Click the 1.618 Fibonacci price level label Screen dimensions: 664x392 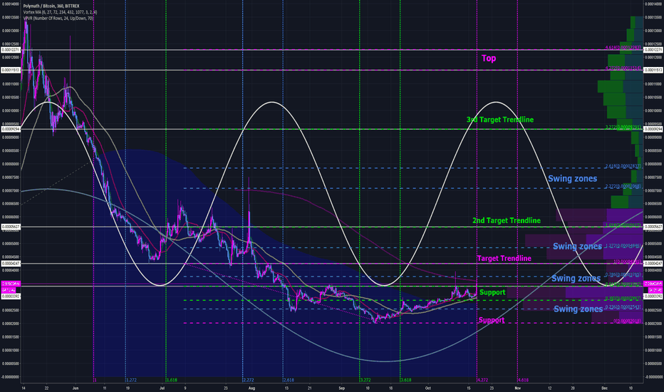tap(623, 225)
